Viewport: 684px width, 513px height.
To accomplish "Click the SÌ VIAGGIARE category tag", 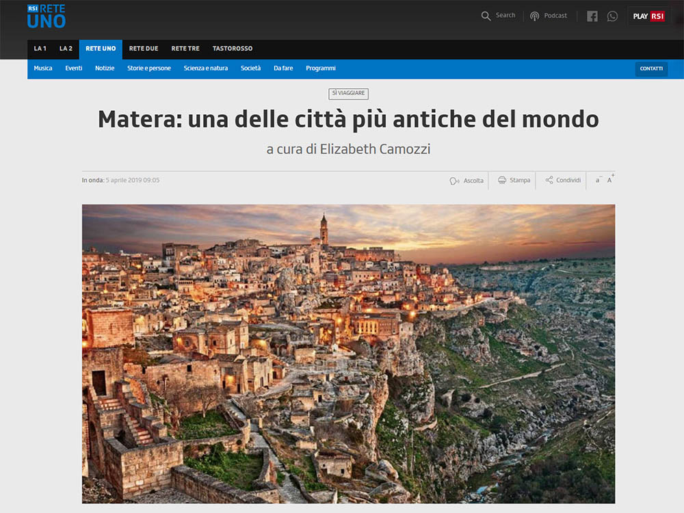I will 349,93.
